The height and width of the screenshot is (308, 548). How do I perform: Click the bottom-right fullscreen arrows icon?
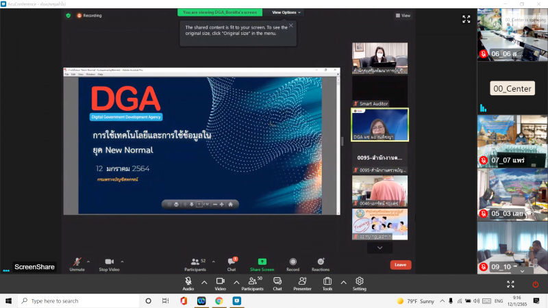510,284
